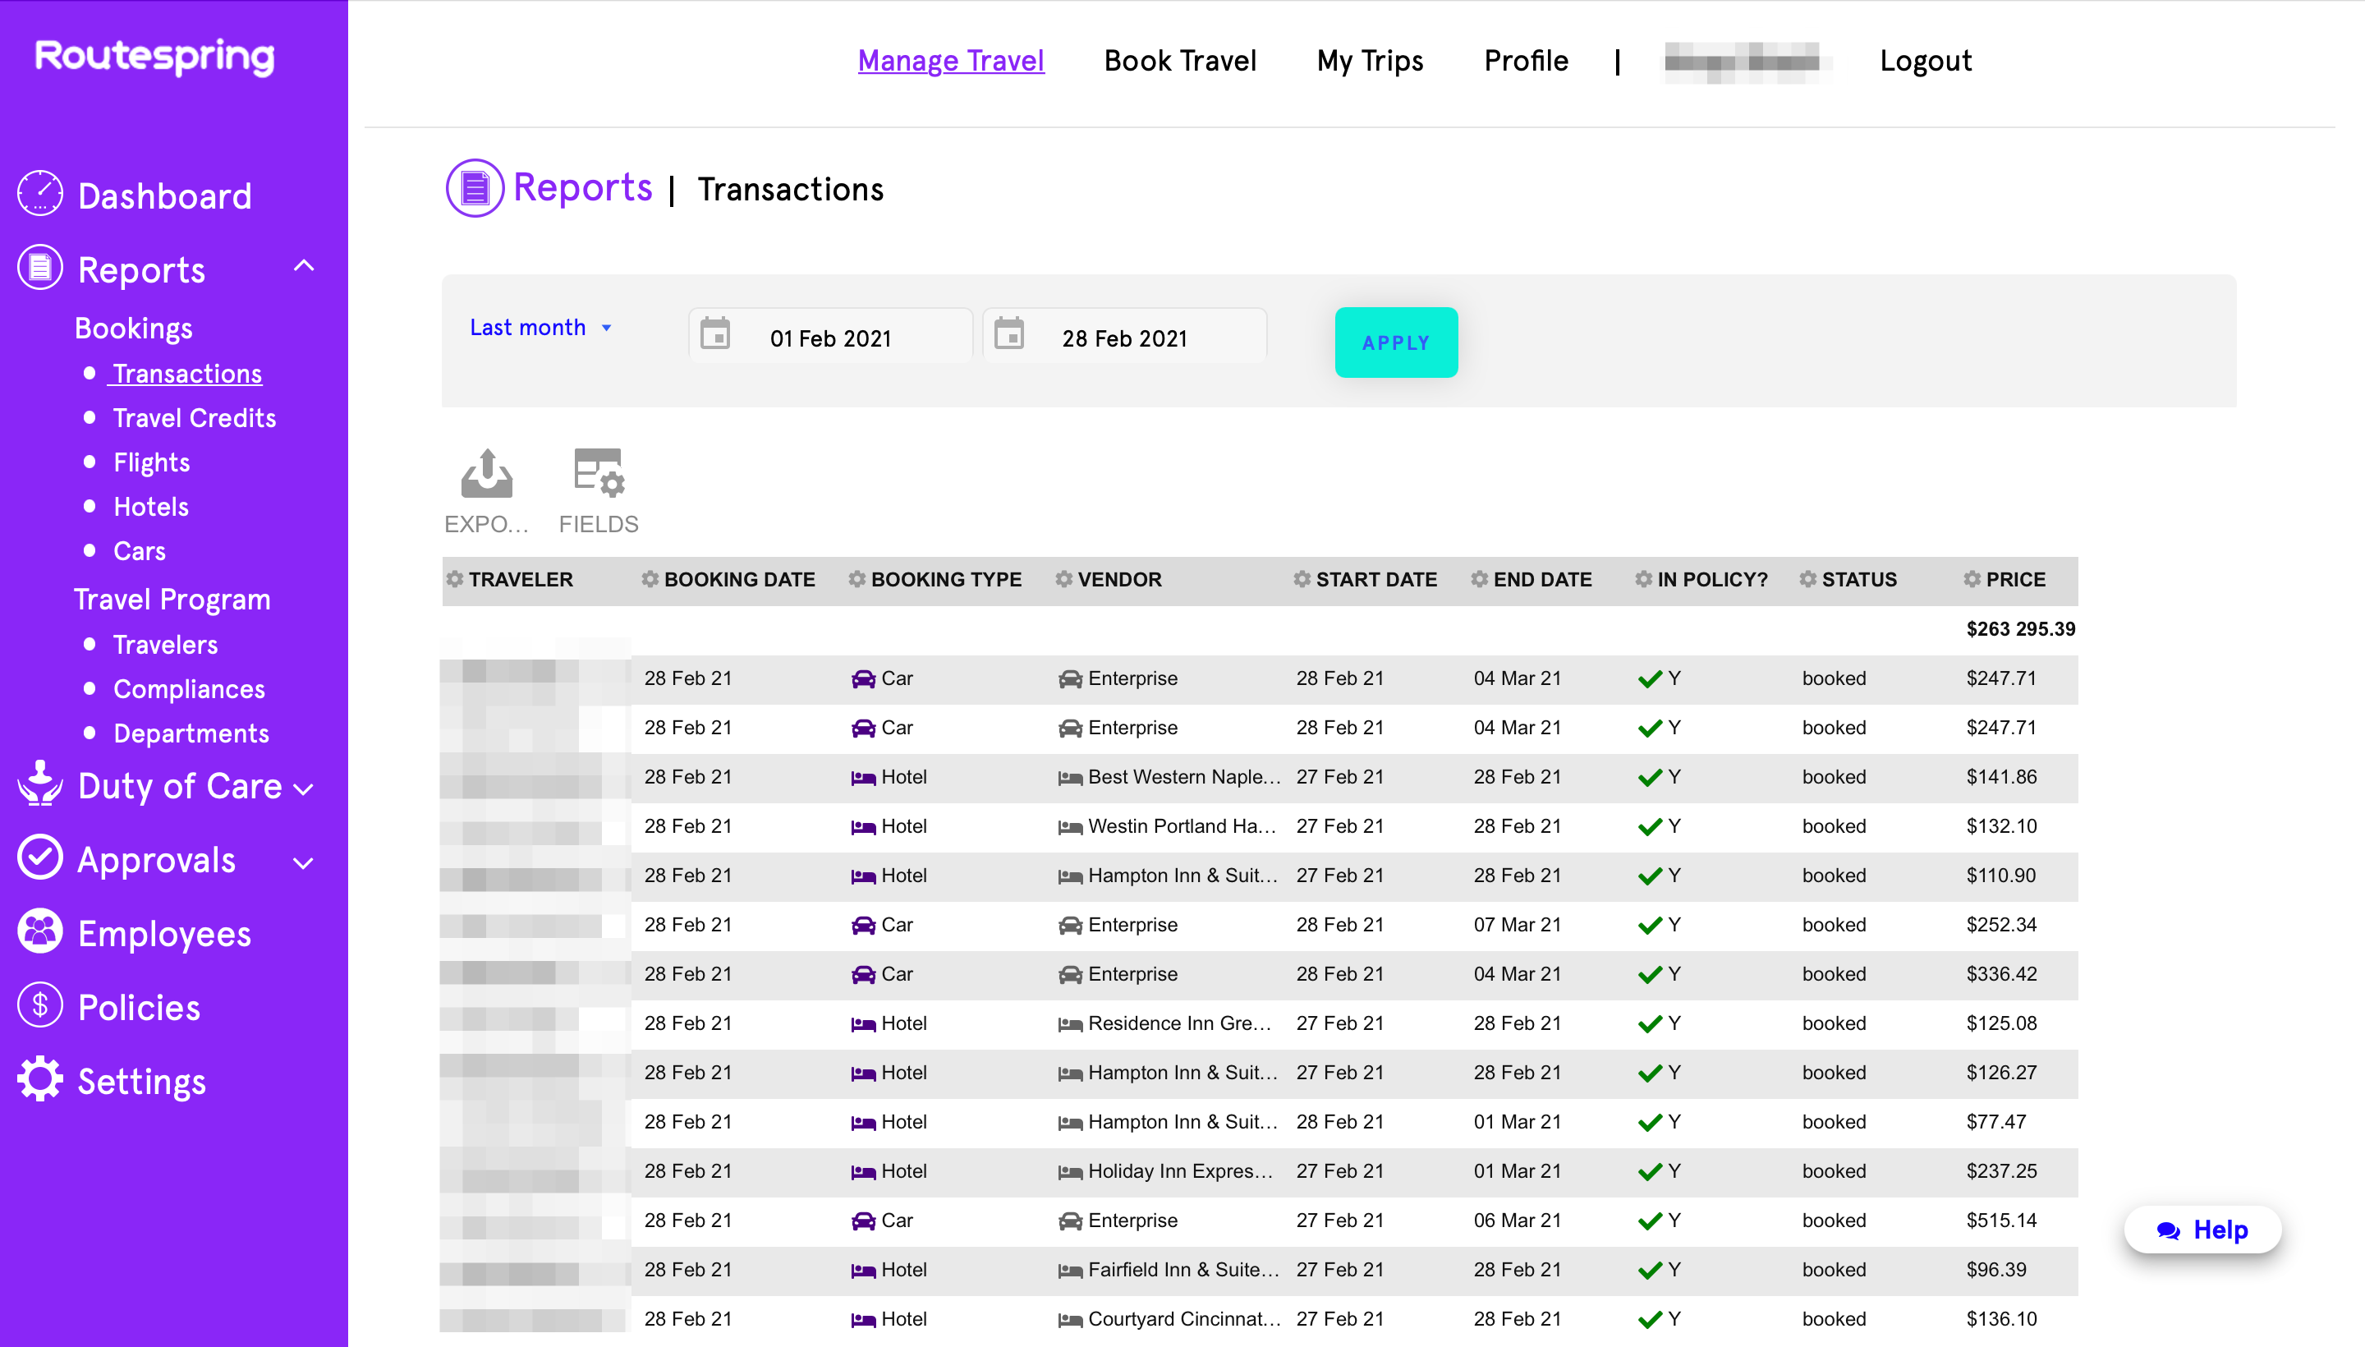Go to the Book Travel tab

pyautogui.click(x=1179, y=61)
